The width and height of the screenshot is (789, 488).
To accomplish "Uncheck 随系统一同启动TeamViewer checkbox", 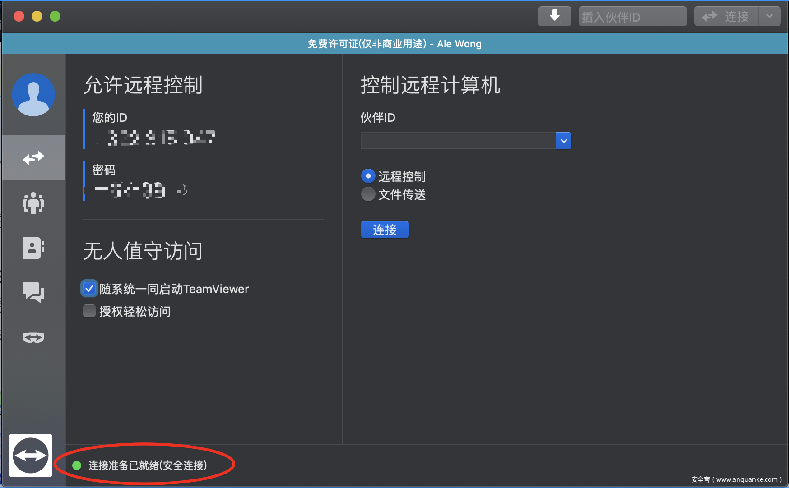I will pos(89,289).
